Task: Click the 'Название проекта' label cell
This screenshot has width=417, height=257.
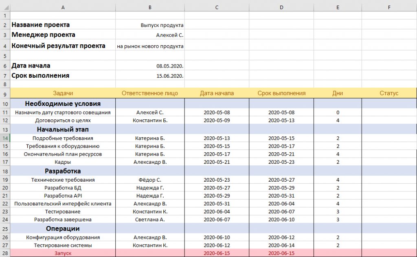Action: pyautogui.click(x=63, y=25)
